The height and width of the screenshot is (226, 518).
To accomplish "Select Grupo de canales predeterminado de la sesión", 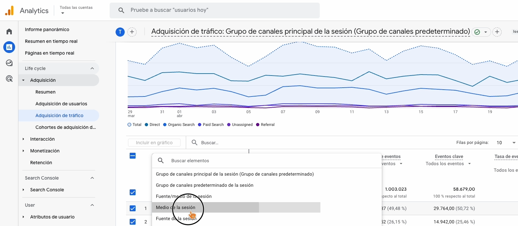I will click(205, 185).
